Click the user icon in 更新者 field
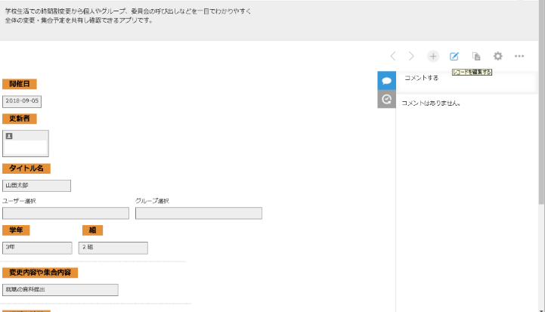The width and height of the screenshot is (545, 312). 9,136
